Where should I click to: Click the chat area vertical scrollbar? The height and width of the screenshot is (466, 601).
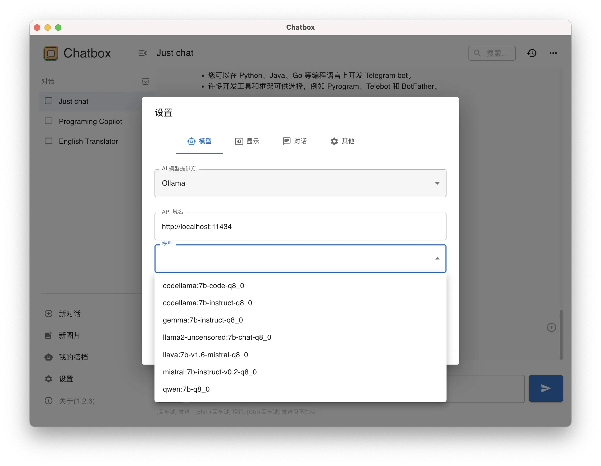click(x=561, y=335)
